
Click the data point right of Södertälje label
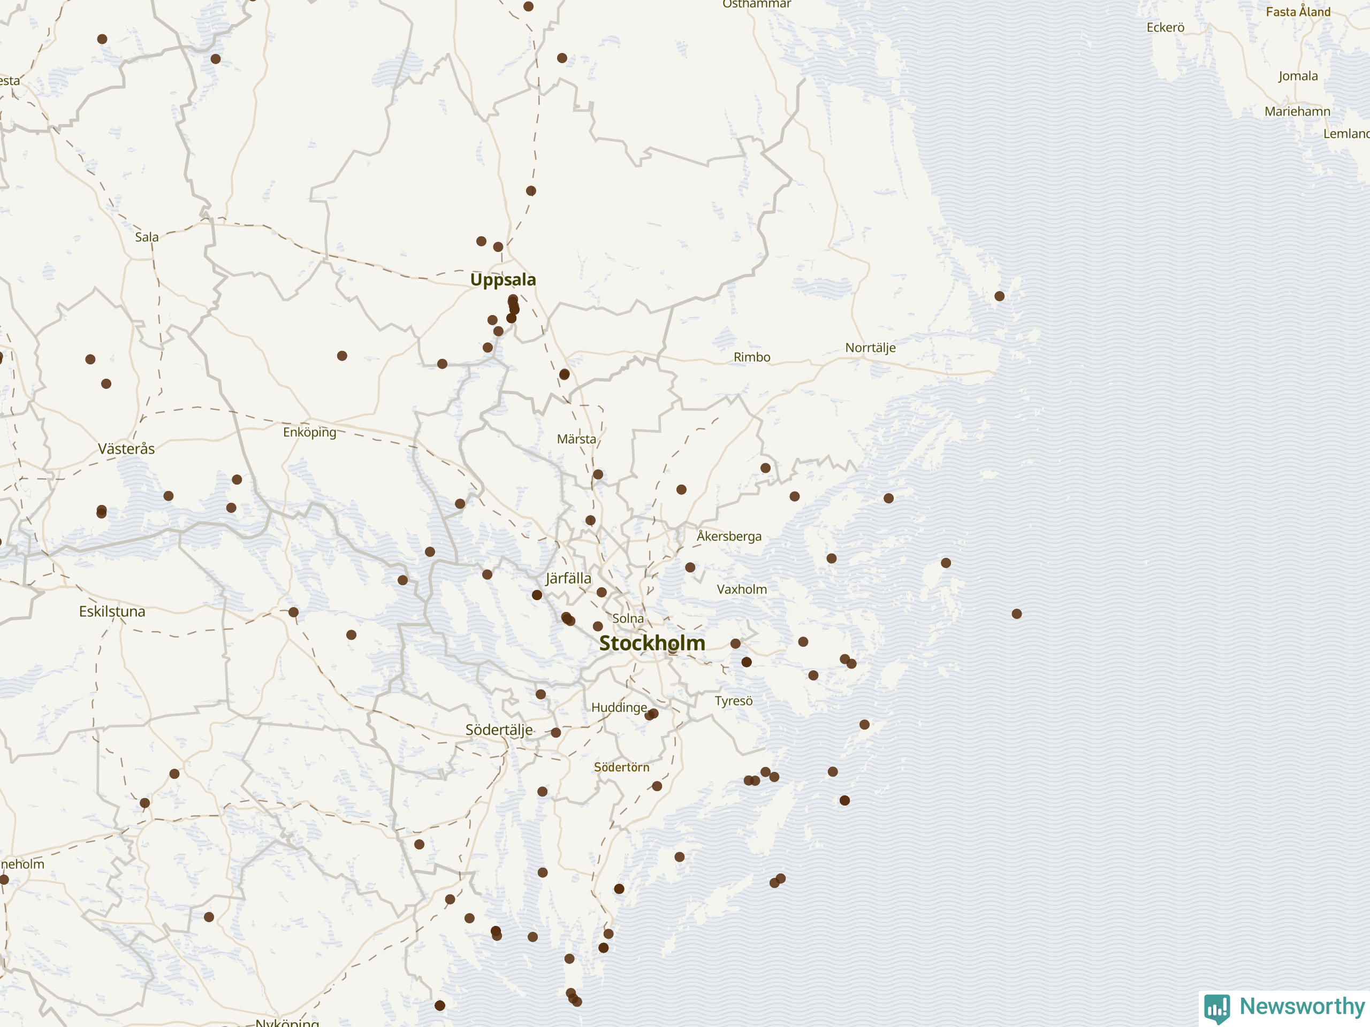coord(556,733)
